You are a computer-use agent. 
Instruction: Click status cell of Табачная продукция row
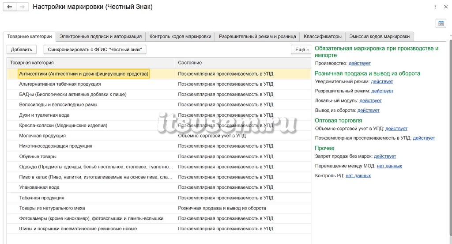click(243, 198)
